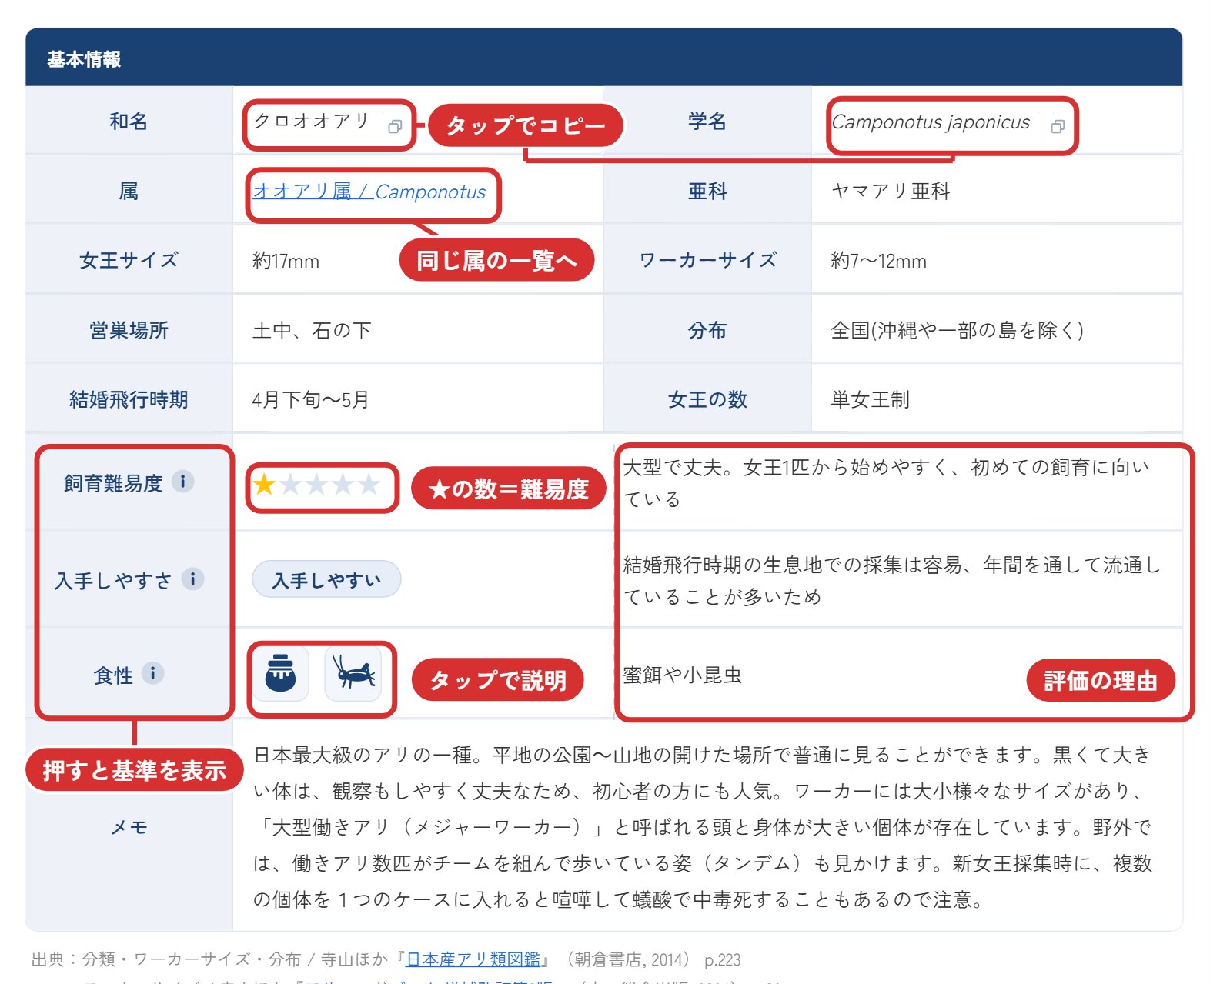This screenshot has width=1230, height=984.
Task: Click the 約7～12mm worker size value
Action: click(x=878, y=261)
